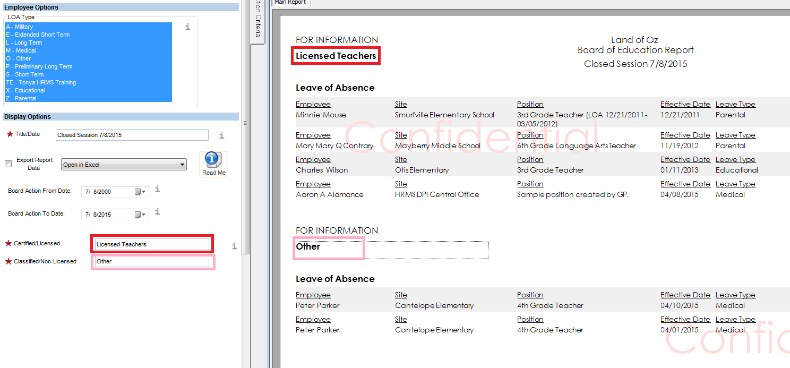Click the info icon next to Certified/Licensed field
Image resolution: width=790 pixels, height=368 pixels.
(x=234, y=245)
